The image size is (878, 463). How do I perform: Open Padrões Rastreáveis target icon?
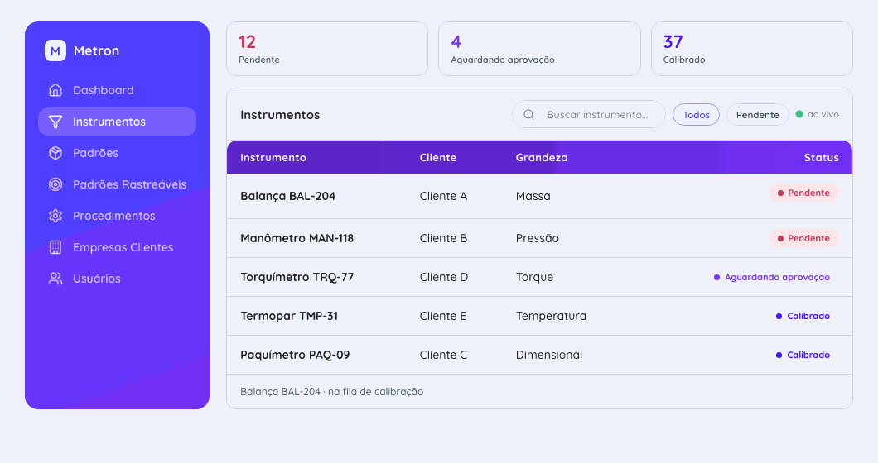[x=55, y=184]
